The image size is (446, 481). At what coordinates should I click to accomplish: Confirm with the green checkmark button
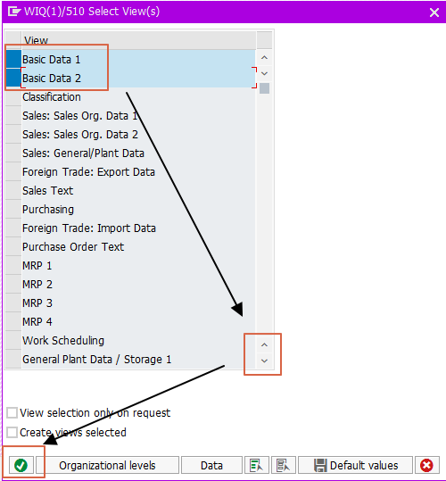(21, 465)
